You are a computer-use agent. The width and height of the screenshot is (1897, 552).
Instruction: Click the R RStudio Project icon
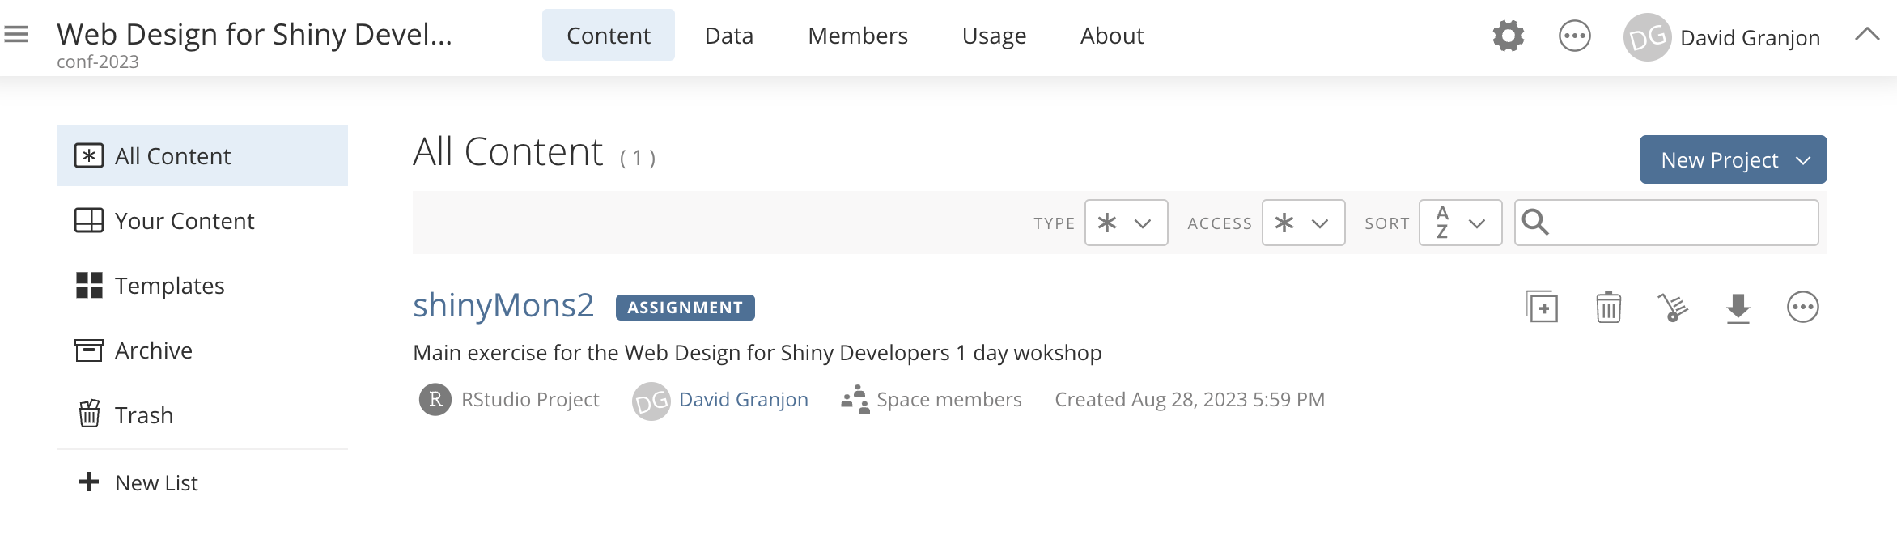click(435, 399)
